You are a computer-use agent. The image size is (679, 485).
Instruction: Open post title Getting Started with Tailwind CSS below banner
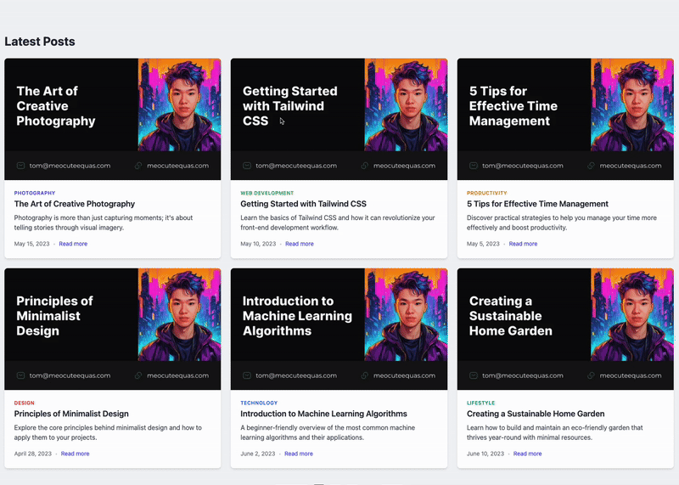[x=303, y=204]
